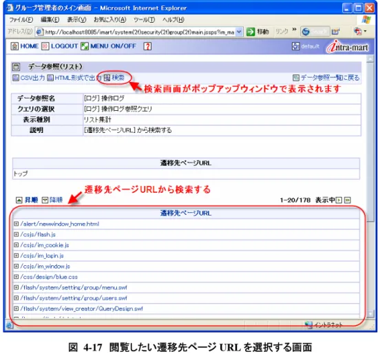Image resolution: width=380 pixels, height=354 pixels.
Task: Return via データ参照一覧に戻る link
Action: point(330,78)
